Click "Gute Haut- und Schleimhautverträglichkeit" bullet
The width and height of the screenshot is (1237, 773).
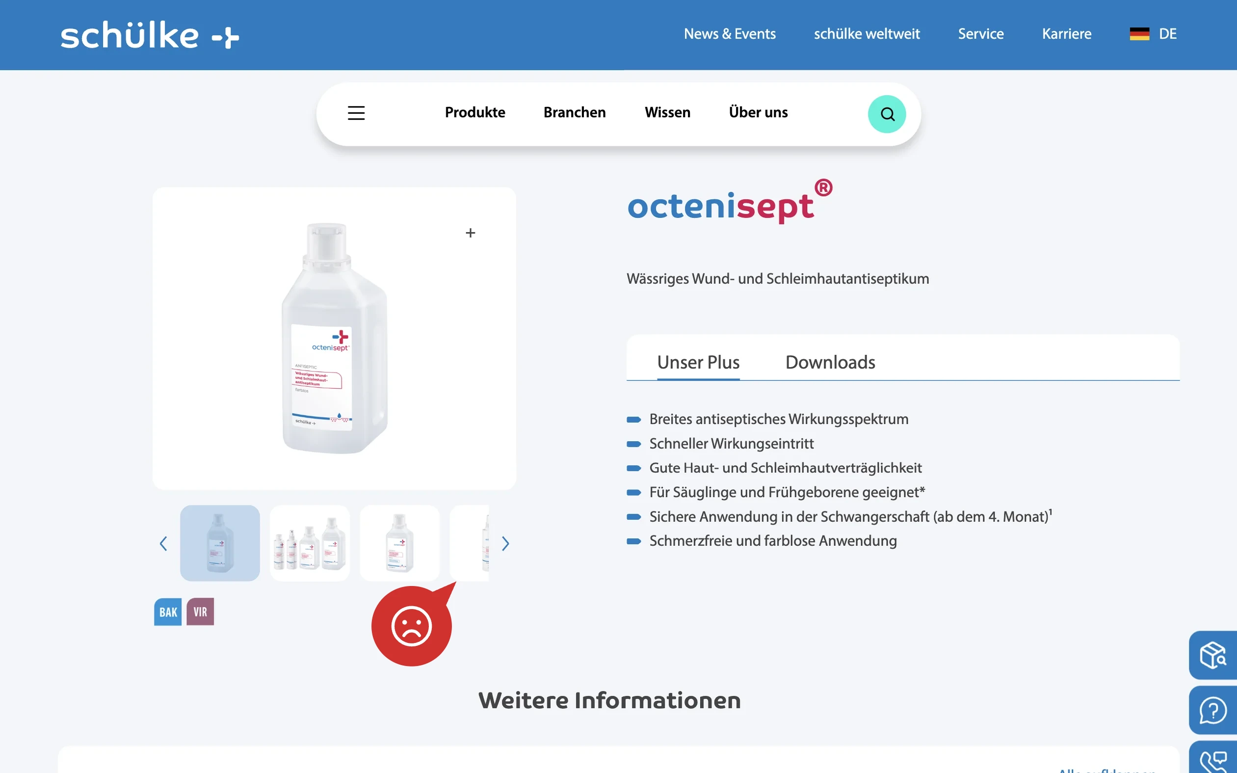pos(786,468)
